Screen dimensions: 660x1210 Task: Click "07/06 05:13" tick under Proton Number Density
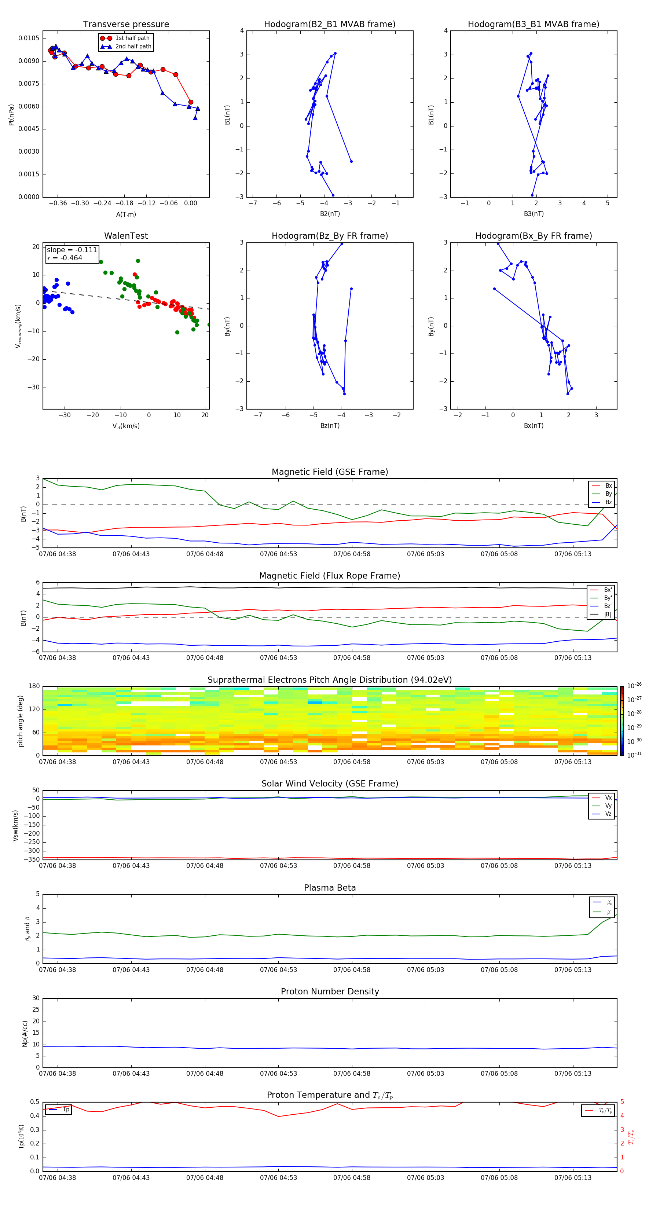[573, 1074]
